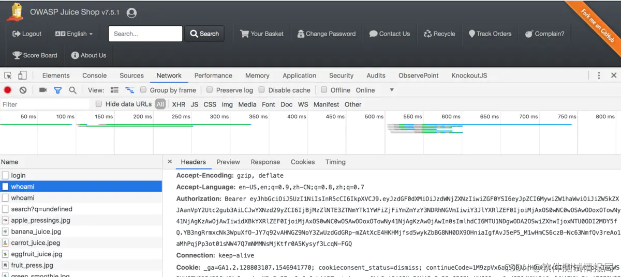Screen dimensions: 621x277
Task: Stop recording network log (red circle)
Action: point(8,90)
